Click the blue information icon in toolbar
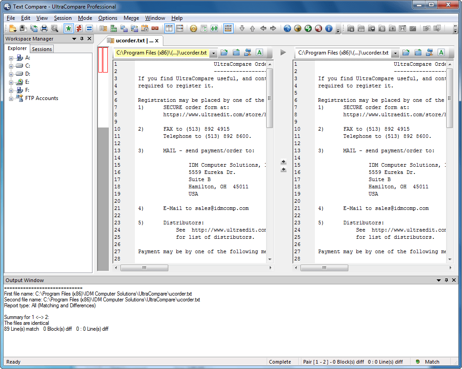Screen dimensions: 462x369 (329, 28)
